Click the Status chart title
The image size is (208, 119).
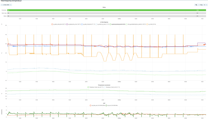pyautogui.click(x=104, y=8)
